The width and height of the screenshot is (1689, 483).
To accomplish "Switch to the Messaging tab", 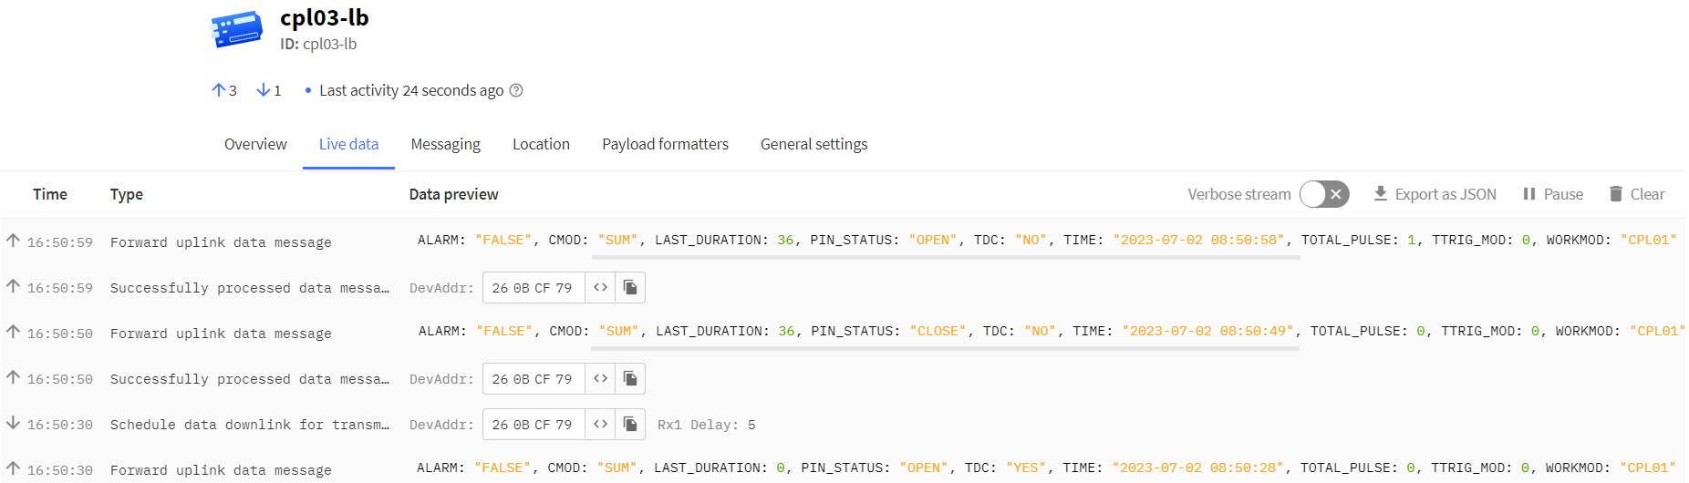I will [x=445, y=144].
